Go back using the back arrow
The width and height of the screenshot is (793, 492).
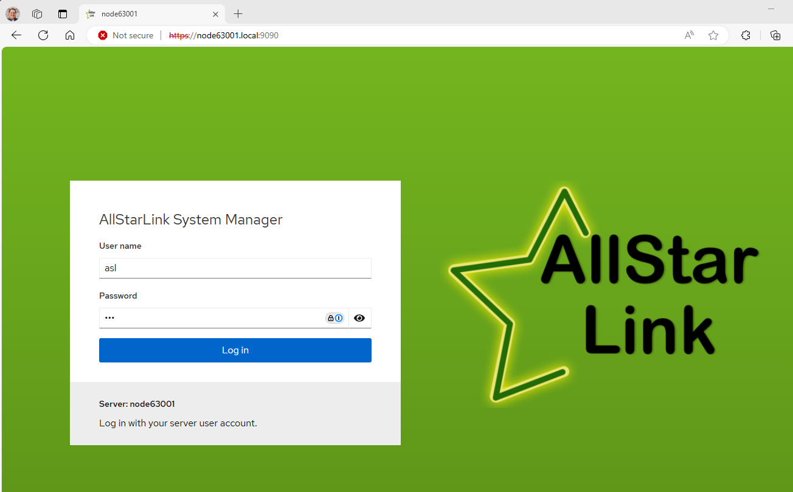tap(16, 35)
